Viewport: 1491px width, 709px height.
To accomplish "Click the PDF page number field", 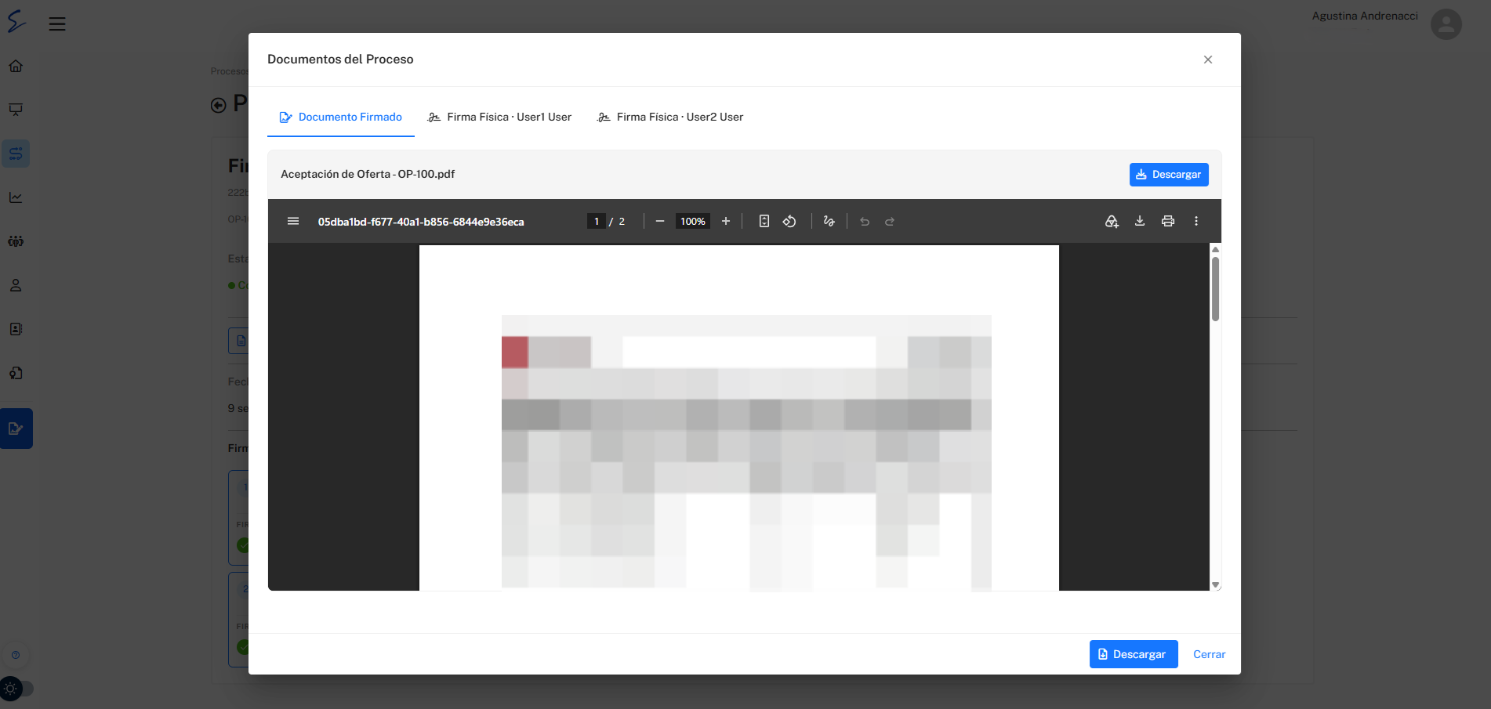I will point(597,222).
